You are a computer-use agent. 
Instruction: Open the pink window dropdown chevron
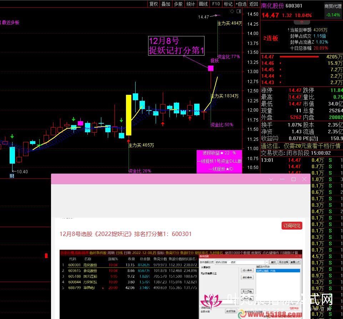tap(271, 179)
